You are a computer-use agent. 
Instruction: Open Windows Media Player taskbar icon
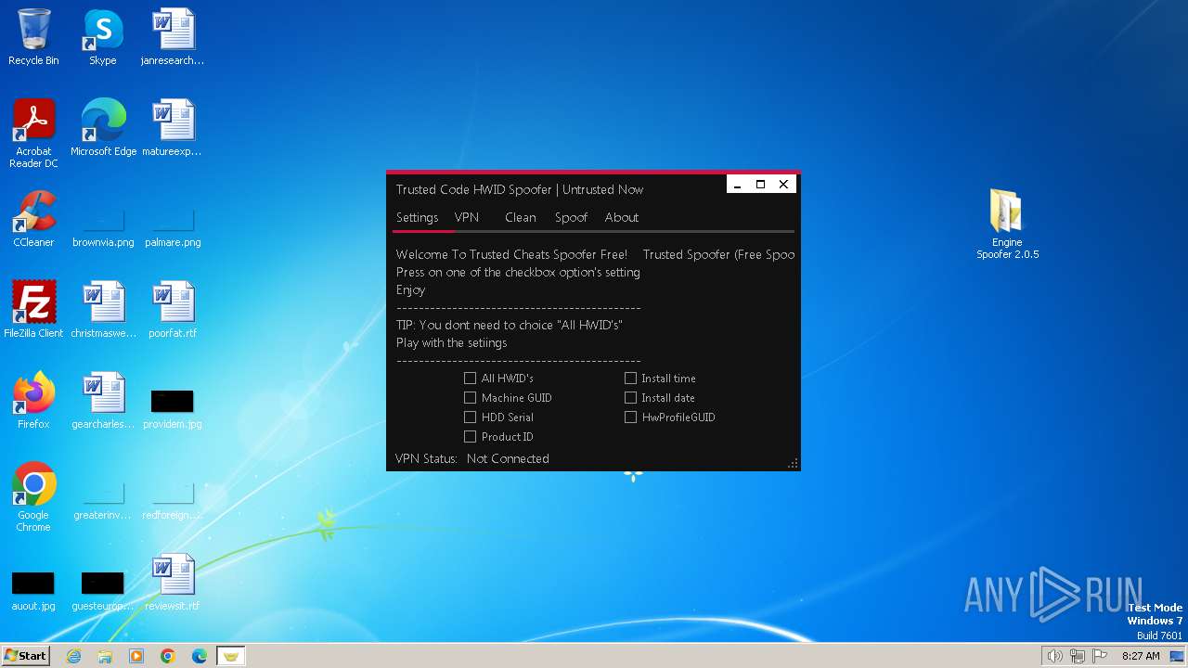point(136,656)
